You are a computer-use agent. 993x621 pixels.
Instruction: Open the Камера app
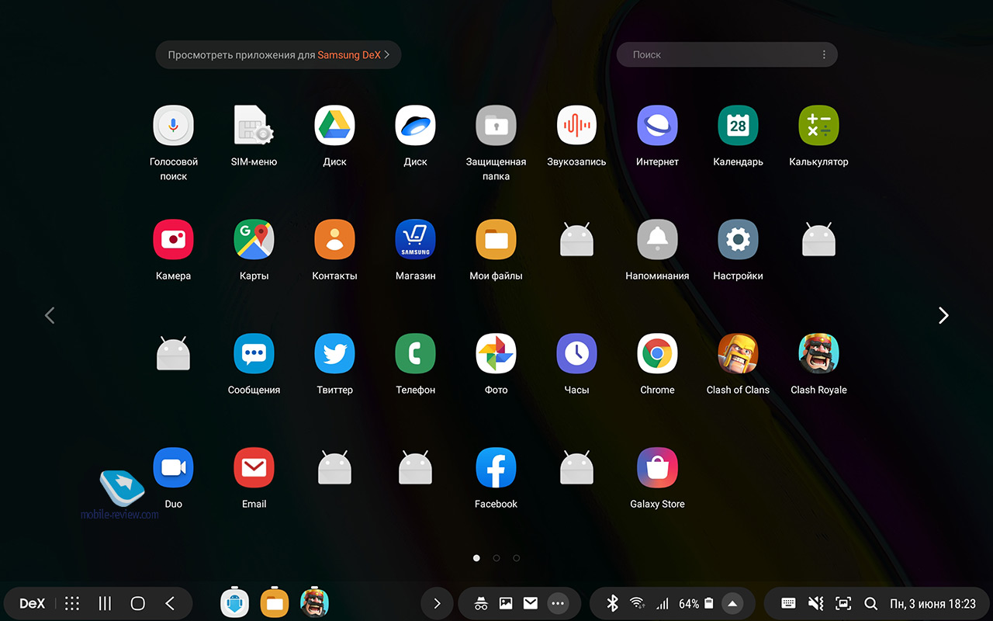tap(173, 240)
